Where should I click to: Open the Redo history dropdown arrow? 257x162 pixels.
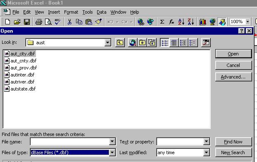131,22
